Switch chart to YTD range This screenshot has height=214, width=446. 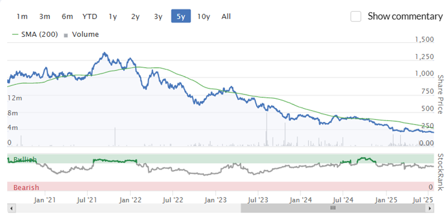pyautogui.click(x=90, y=17)
